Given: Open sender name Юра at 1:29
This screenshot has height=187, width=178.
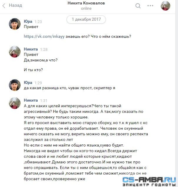Looking at the screenshot, I should (x=28, y=82).
